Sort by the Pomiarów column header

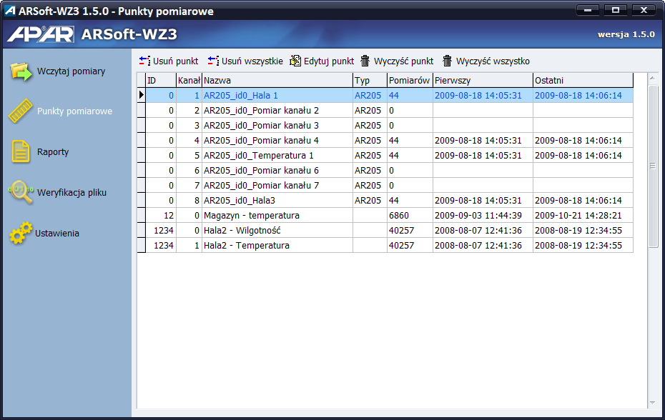[410, 80]
